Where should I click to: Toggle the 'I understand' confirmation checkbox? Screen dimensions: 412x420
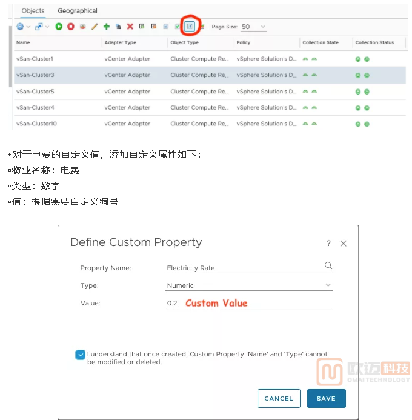point(81,355)
